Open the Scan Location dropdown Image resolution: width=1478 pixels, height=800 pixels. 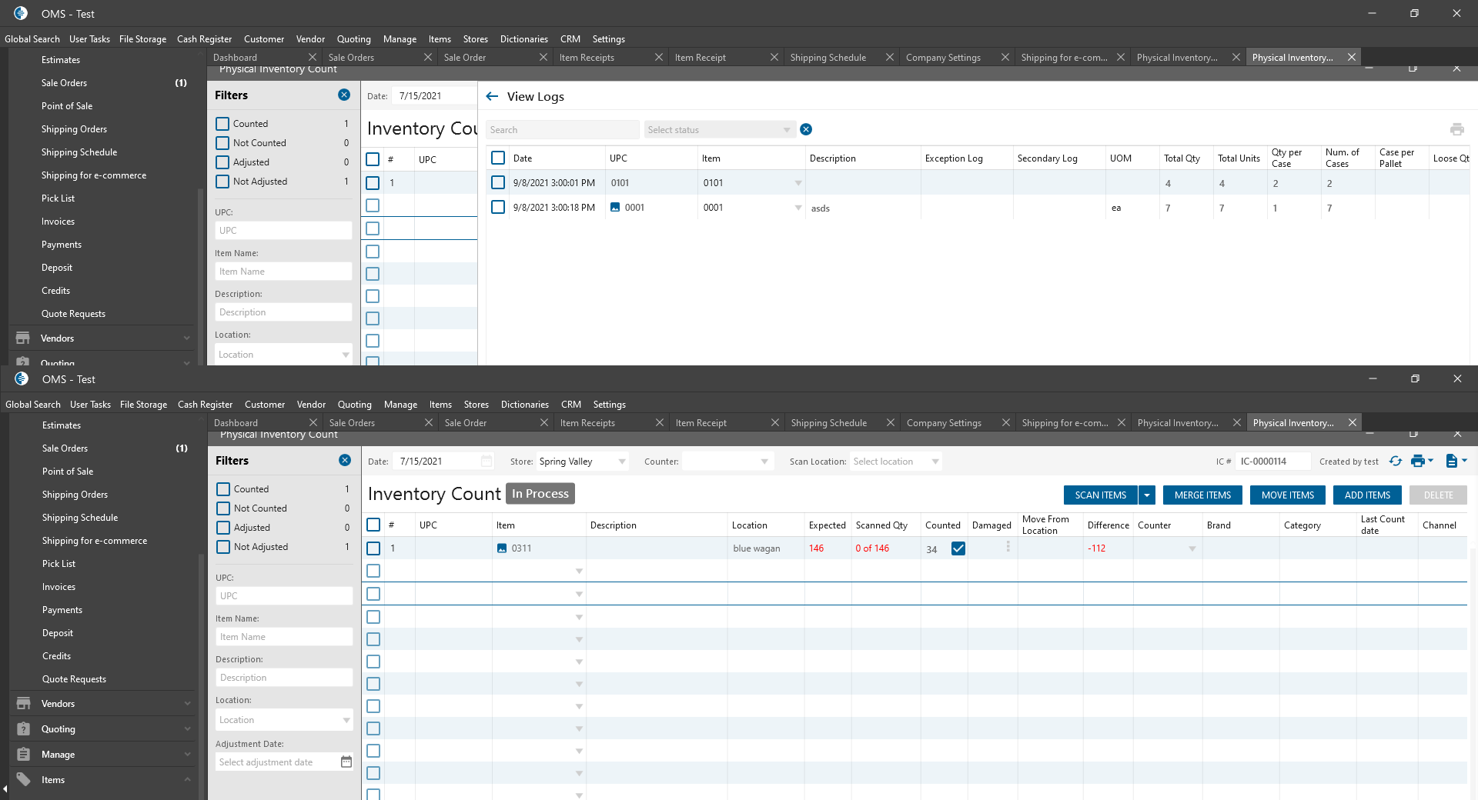[896, 462]
